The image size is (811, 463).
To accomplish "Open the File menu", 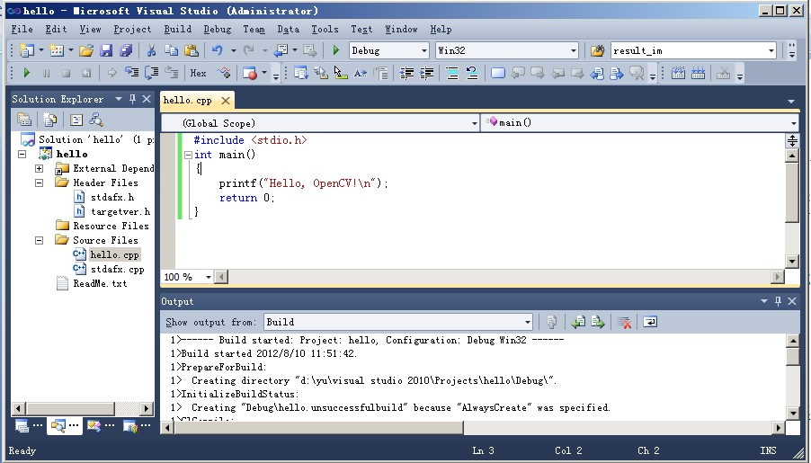I will coord(22,29).
